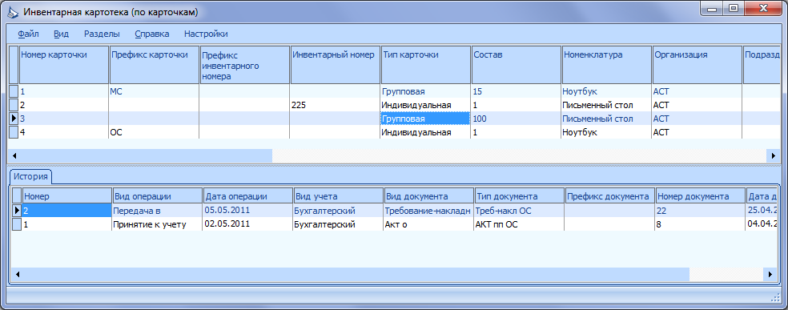The height and width of the screenshot is (310, 788).
Task: Click Дата операции column header
Action: tap(247, 196)
